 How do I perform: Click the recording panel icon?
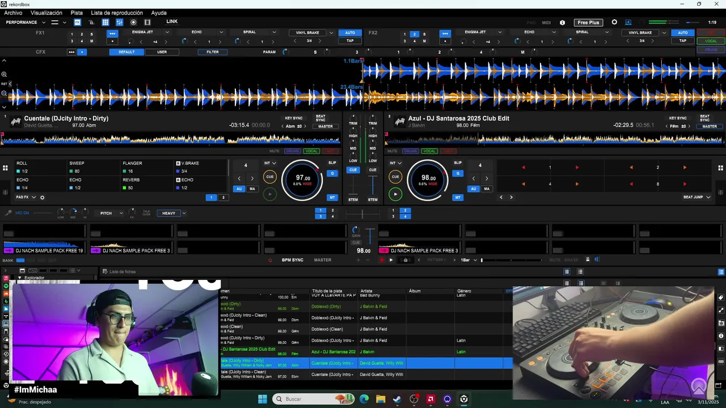[133, 22]
